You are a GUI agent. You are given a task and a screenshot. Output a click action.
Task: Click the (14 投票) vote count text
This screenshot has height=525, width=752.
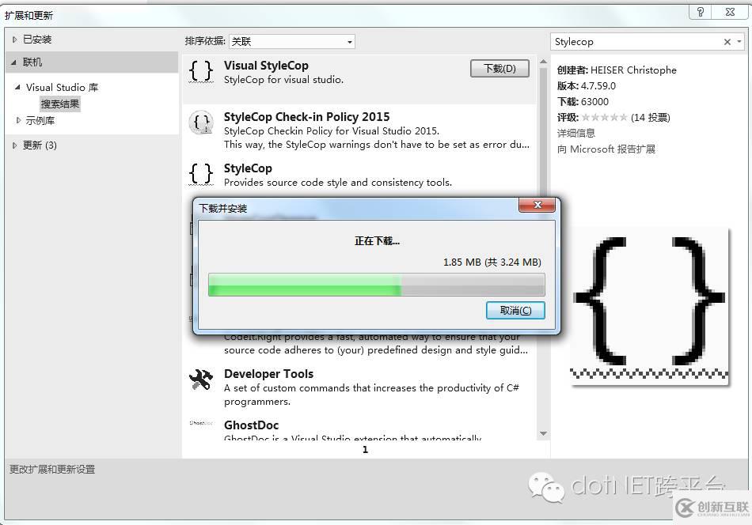point(651,117)
